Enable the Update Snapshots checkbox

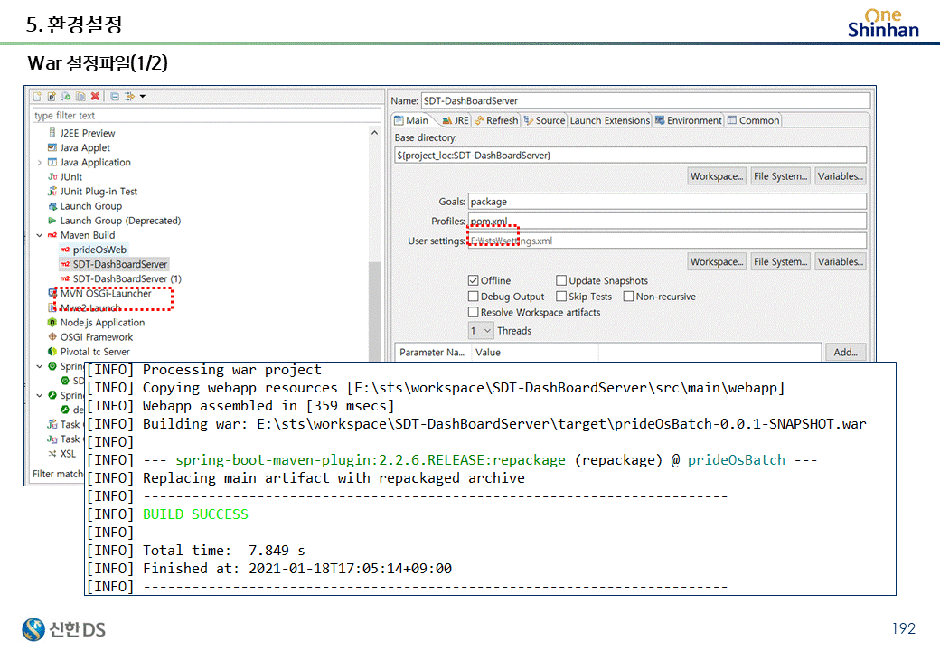pos(561,280)
